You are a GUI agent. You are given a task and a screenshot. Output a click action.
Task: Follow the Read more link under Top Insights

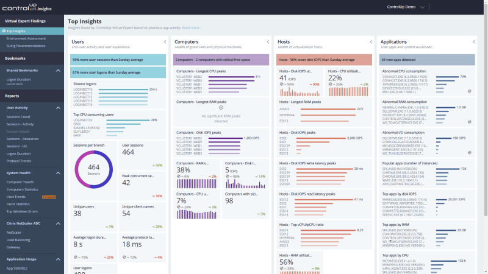(192, 28)
